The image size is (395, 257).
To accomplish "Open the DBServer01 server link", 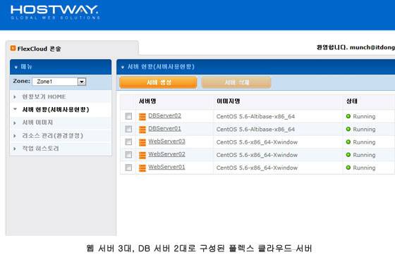I will 164,128.
